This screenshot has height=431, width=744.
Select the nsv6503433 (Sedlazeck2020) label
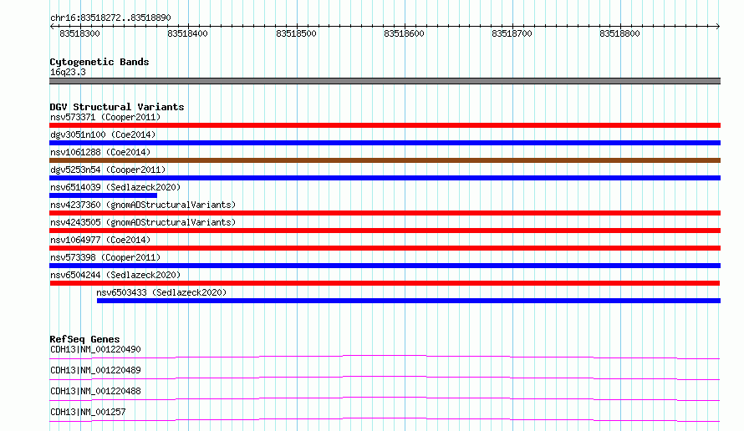(161, 292)
